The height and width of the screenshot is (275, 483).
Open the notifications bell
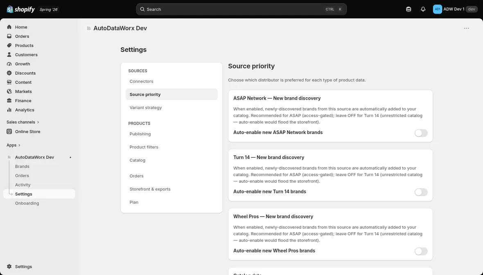coord(423,9)
